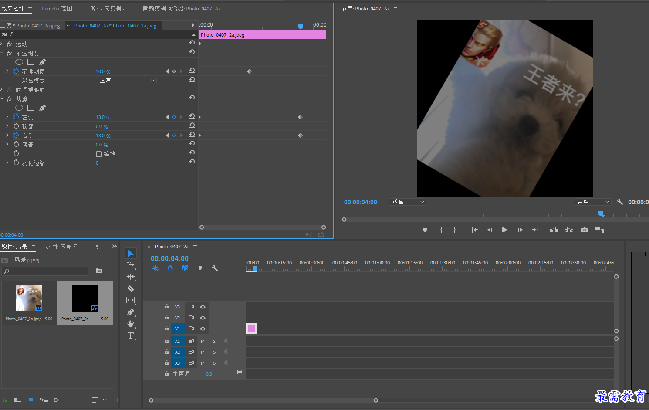Open playback resolution dropdown

(593, 202)
